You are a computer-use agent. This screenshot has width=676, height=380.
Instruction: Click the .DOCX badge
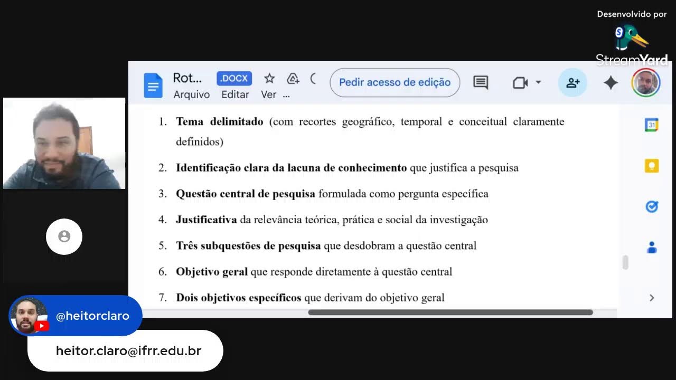pos(234,79)
